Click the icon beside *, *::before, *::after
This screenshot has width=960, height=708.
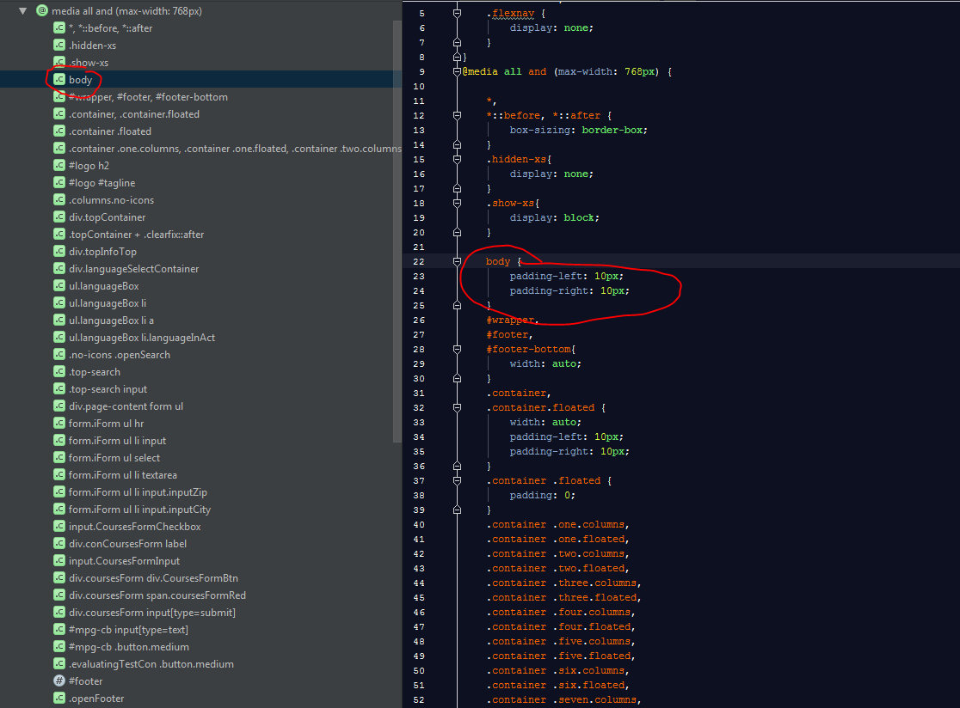tap(59, 27)
